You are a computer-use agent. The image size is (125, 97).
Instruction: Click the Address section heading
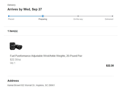[x=13, y=81]
